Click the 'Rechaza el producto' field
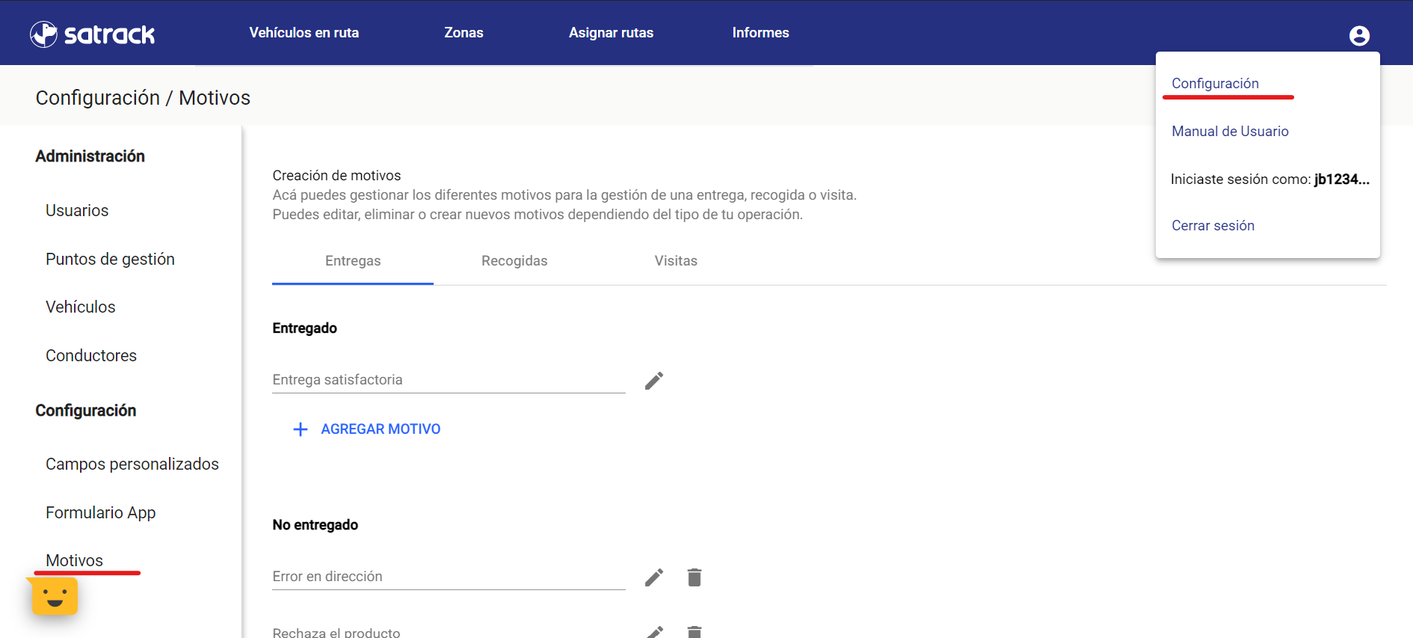Screen dimensions: 1413x638 click(x=449, y=632)
